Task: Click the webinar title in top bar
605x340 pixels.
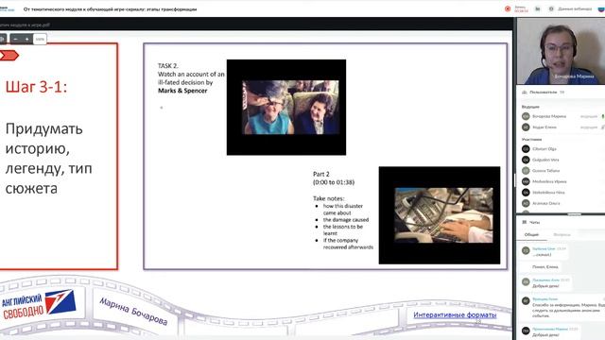Action: tap(110, 9)
